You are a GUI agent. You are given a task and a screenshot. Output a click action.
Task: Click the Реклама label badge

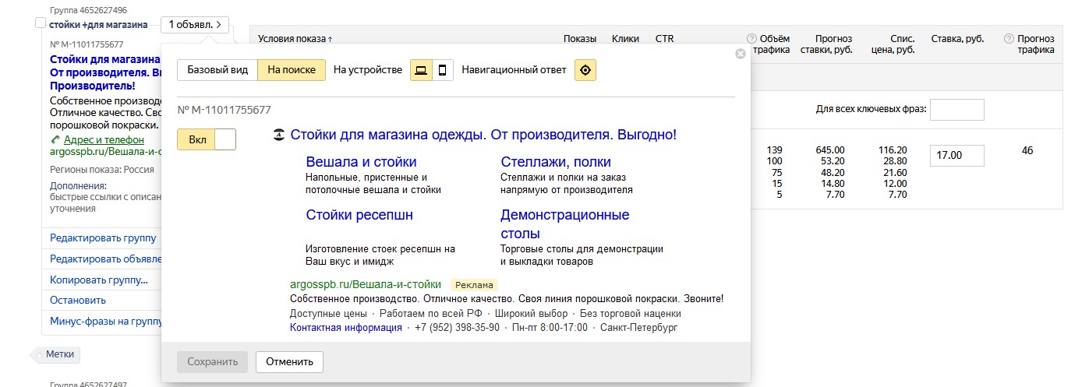click(x=474, y=285)
